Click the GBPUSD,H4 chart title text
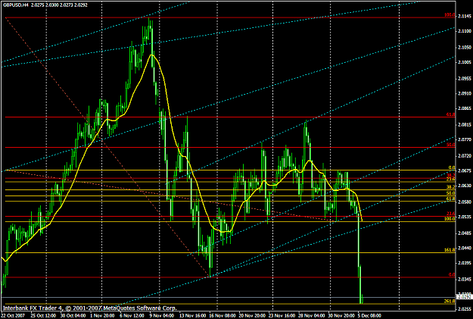The height and width of the screenshot is (319, 473). coord(15,5)
